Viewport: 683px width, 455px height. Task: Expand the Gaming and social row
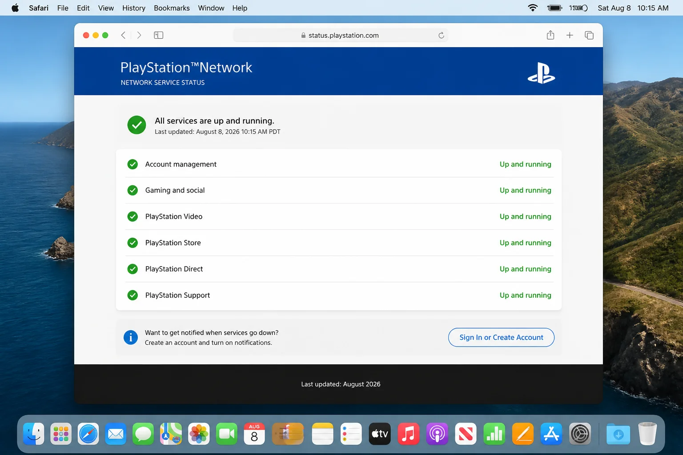[339, 190]
